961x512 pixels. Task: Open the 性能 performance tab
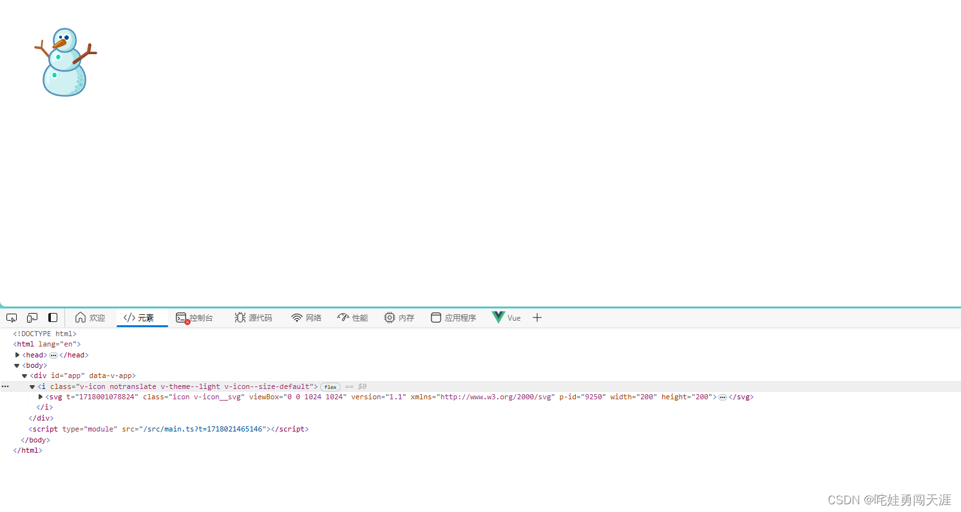(353, 318)
